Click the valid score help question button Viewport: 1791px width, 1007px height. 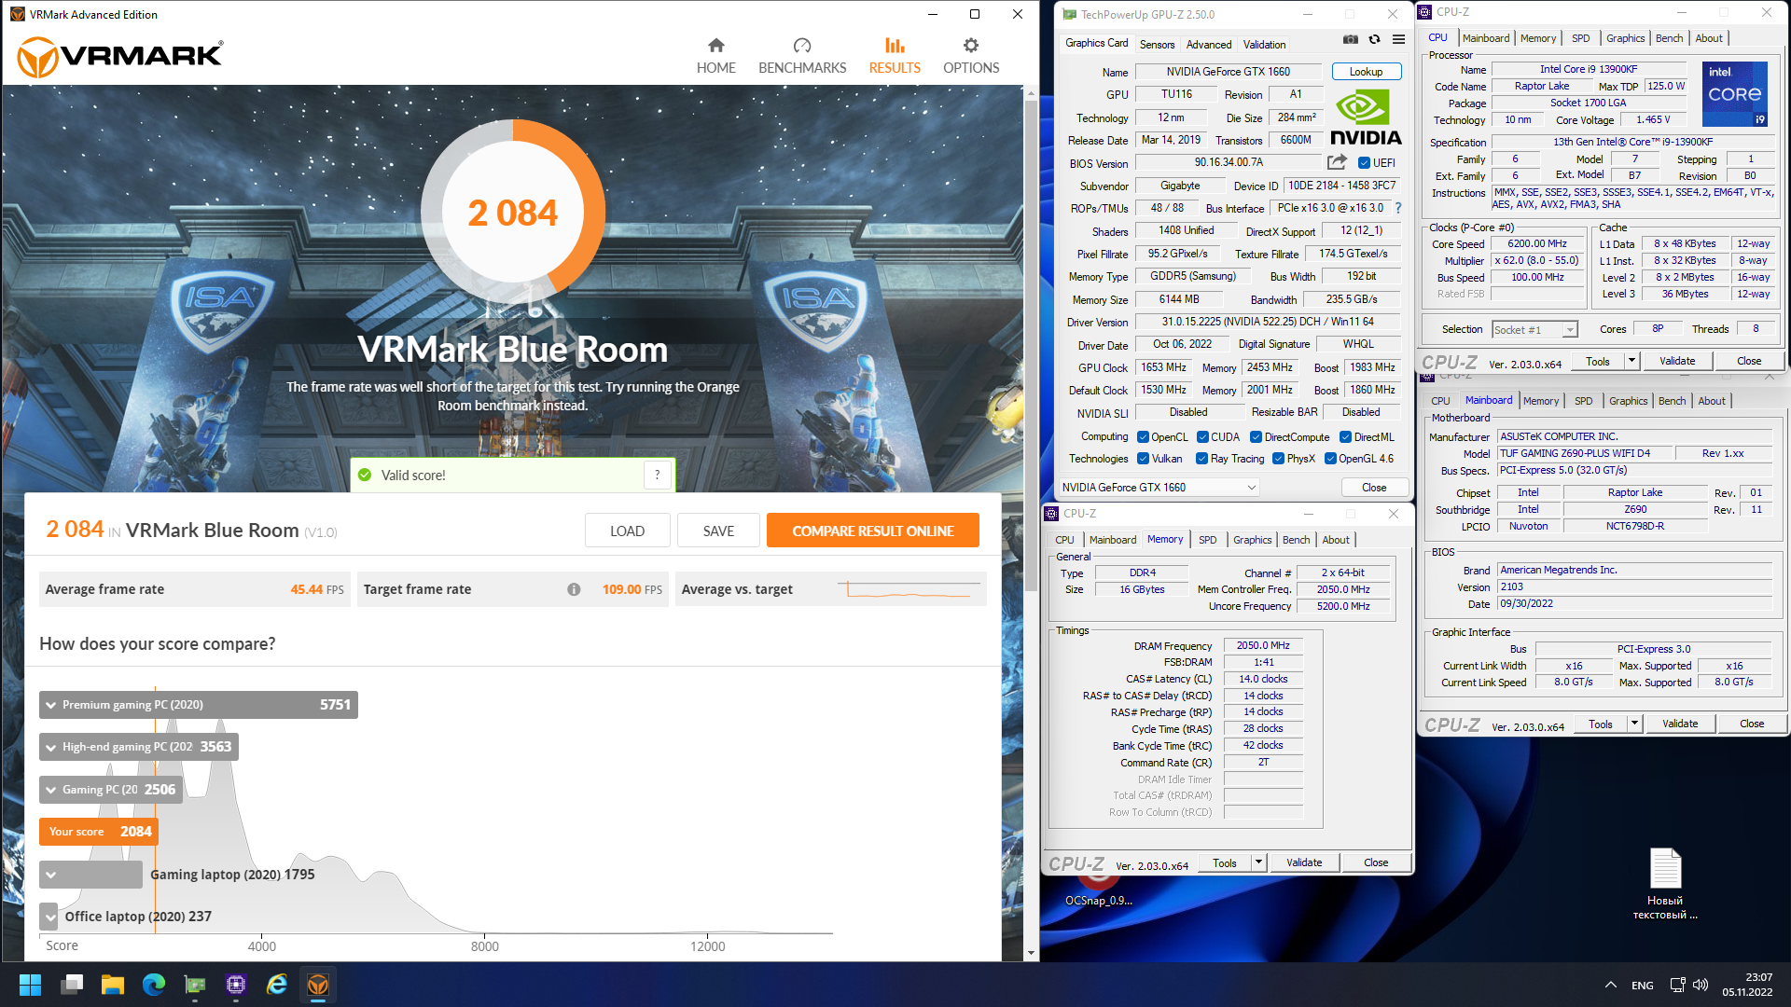tap(657, 475)
